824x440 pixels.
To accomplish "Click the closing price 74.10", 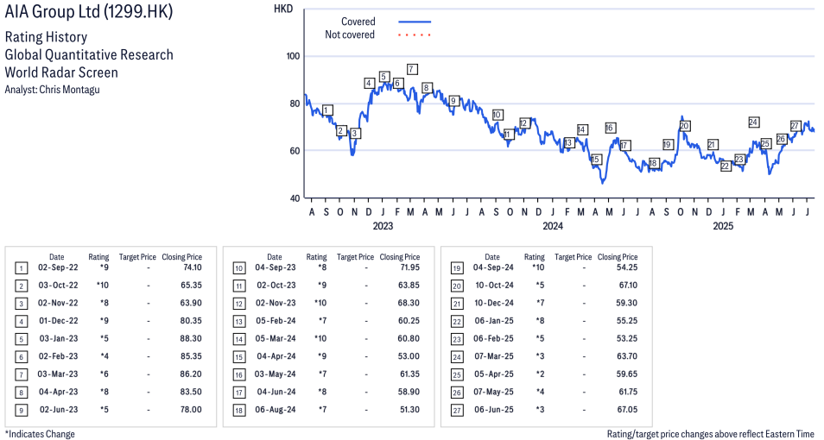I will pos(191,267).
